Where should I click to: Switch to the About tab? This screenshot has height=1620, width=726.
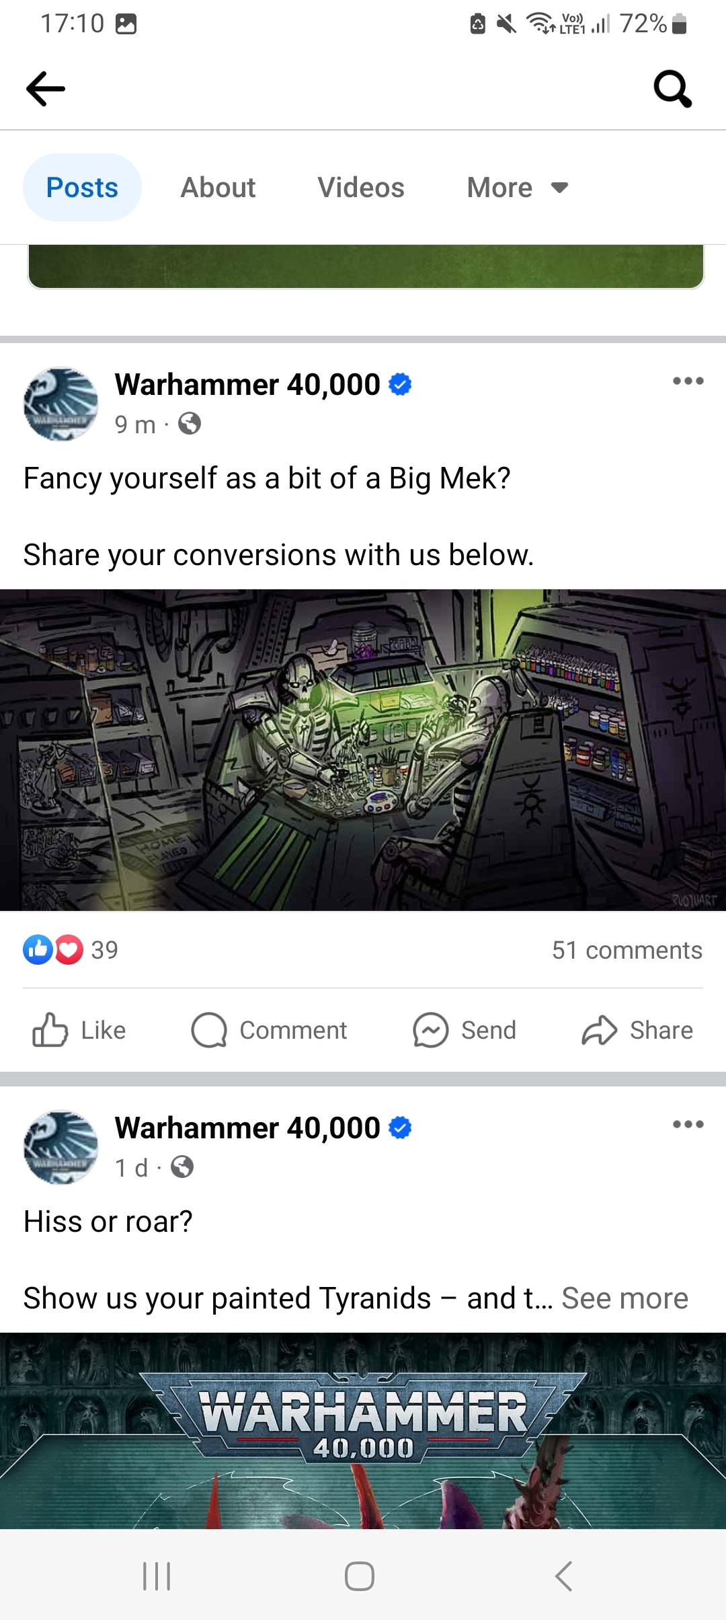(218, 188)
